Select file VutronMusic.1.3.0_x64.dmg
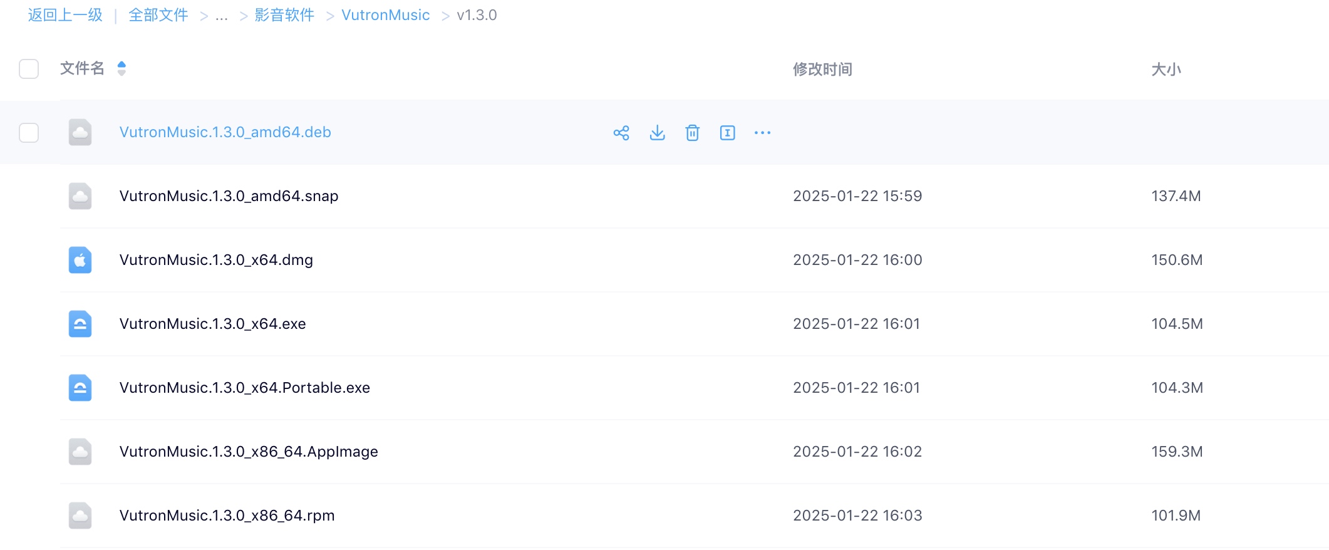Viewport: 1329px width, 550px height. click(x=216, y=260)
